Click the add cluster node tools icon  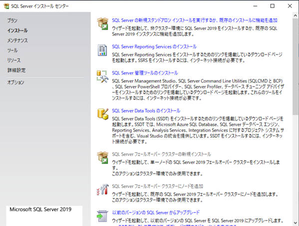click(103, 189)
